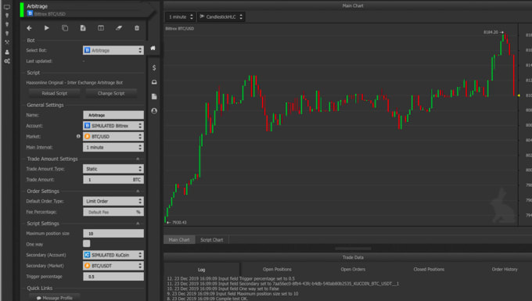Screen dimensions: 532x301
Task: Clone the bot using the copy icon
Action: 65,28
